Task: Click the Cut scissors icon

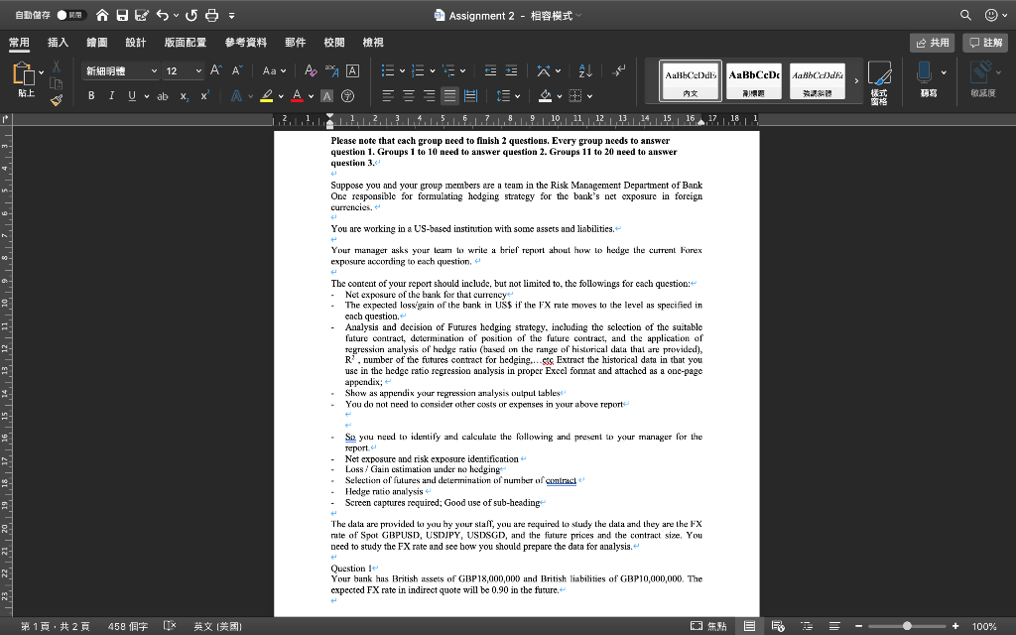Action: point(57,66)
